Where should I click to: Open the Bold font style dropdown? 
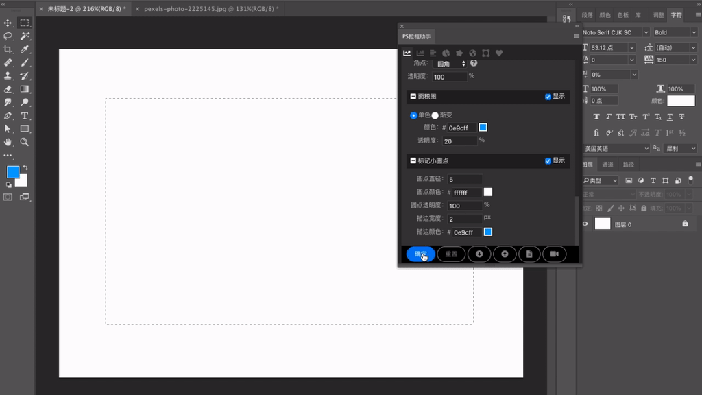(x=675, y=32)
